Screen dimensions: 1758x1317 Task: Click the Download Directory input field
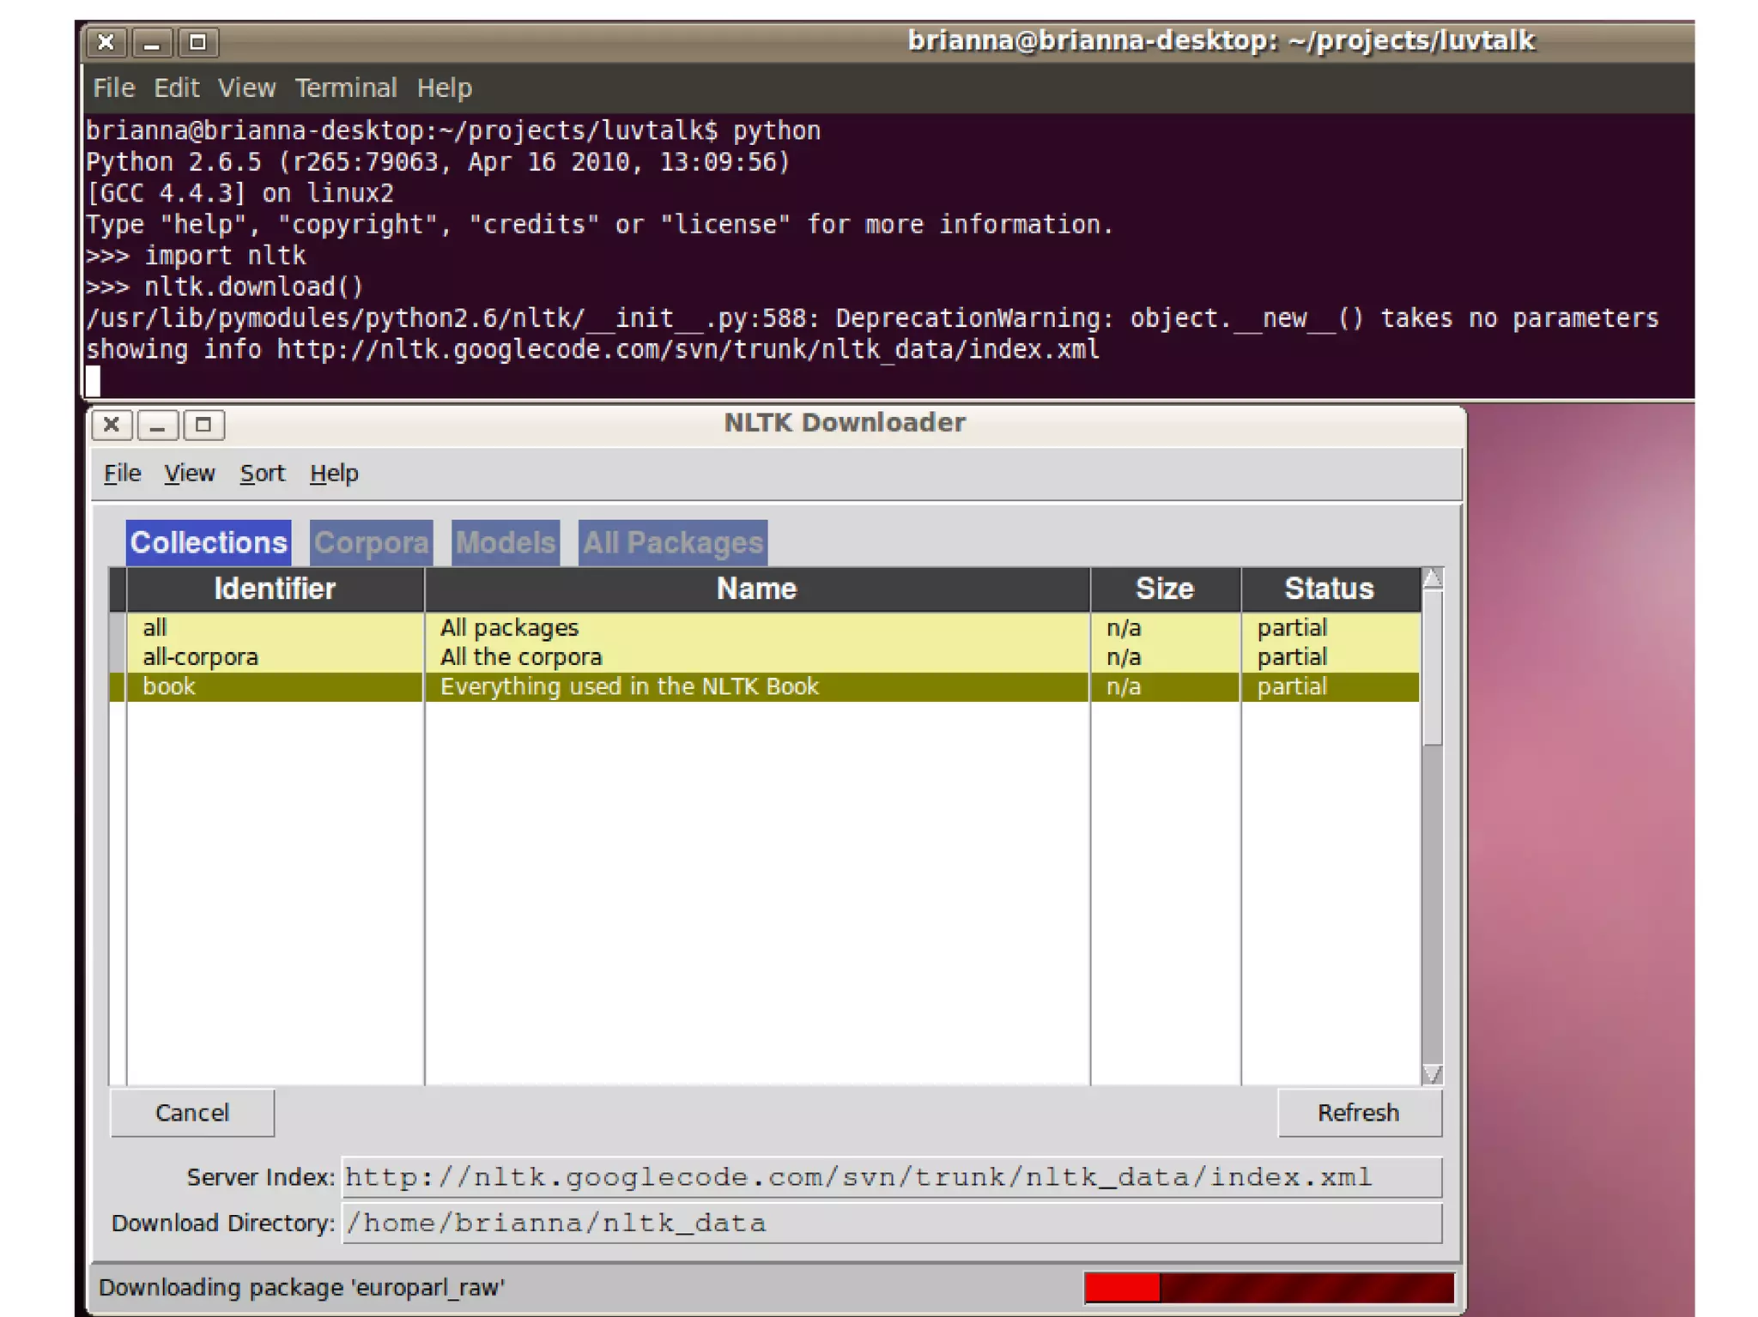pos(891,1223)
